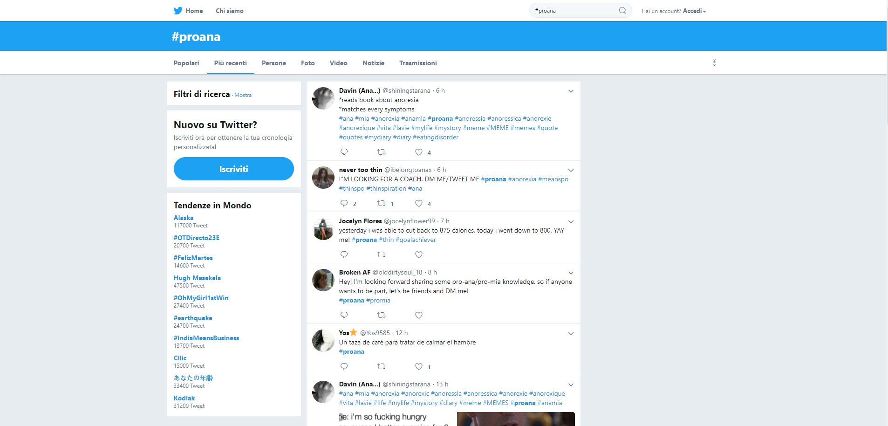Open Chi siamo in top navigation
Image resolution: width=888 pixels, height=426 pixels.
coord(230,11)
